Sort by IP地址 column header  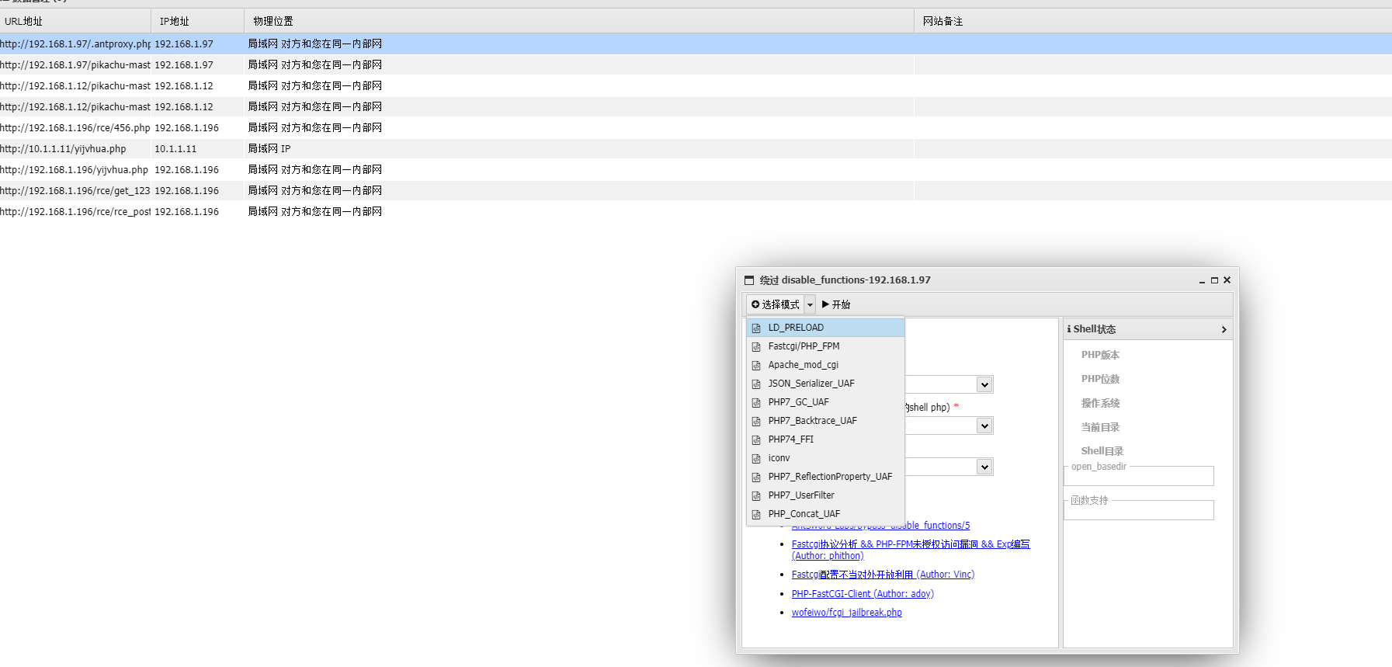coord(197,21)
